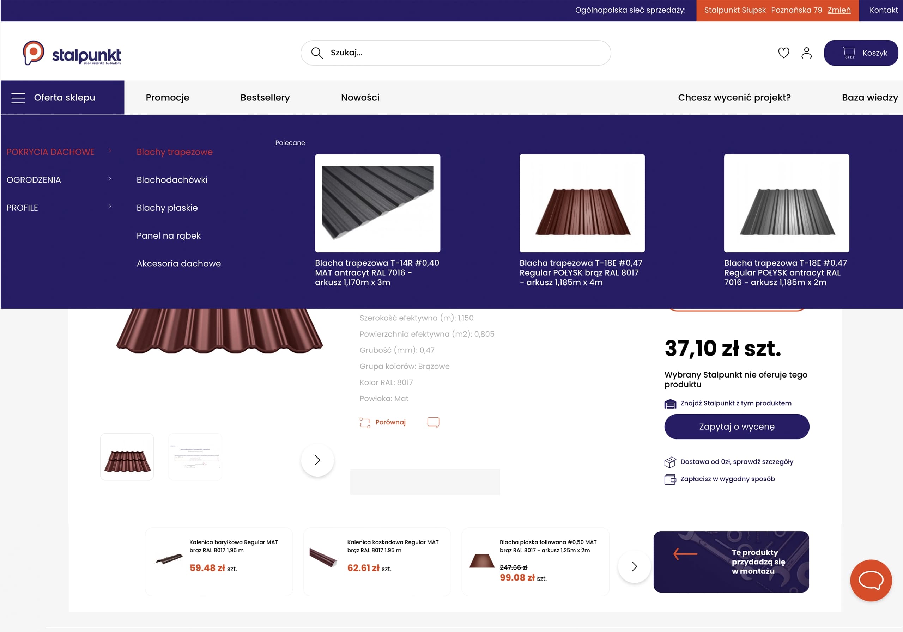Open the orange chat bubble widget

(x=871, y=580)
